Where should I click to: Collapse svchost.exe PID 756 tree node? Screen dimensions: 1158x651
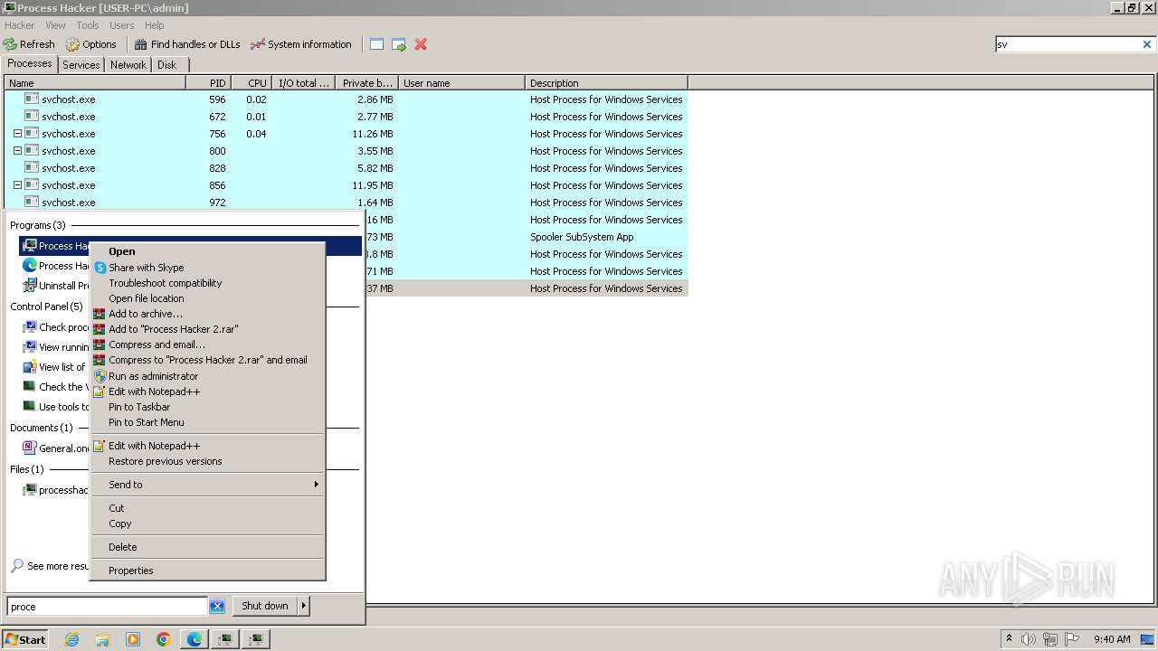(17, 134)
